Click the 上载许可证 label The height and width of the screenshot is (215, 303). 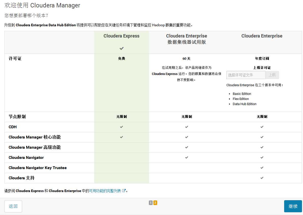click(x=262, y=68)
